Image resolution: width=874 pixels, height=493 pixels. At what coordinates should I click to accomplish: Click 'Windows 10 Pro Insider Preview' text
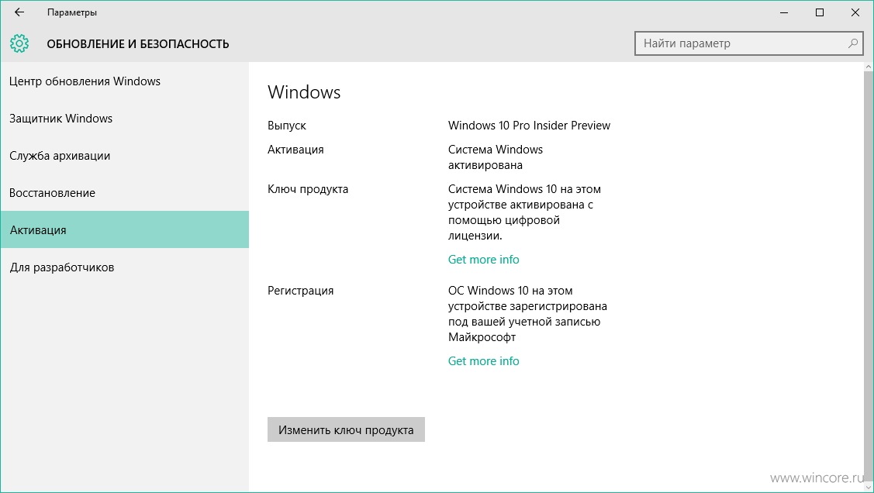[x=529, y=126]
